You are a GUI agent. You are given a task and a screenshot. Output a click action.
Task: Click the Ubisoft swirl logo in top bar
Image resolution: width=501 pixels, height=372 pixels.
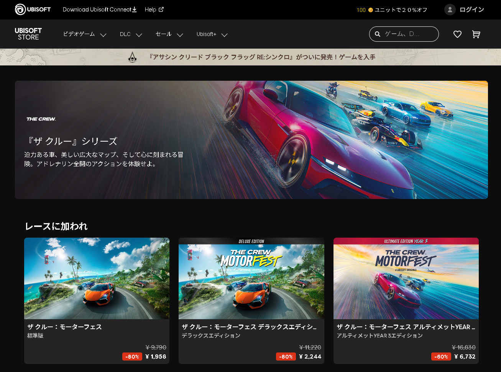click(x=20, y=10)
